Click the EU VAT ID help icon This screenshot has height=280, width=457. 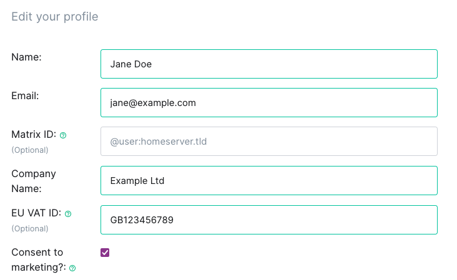point(68,214)
